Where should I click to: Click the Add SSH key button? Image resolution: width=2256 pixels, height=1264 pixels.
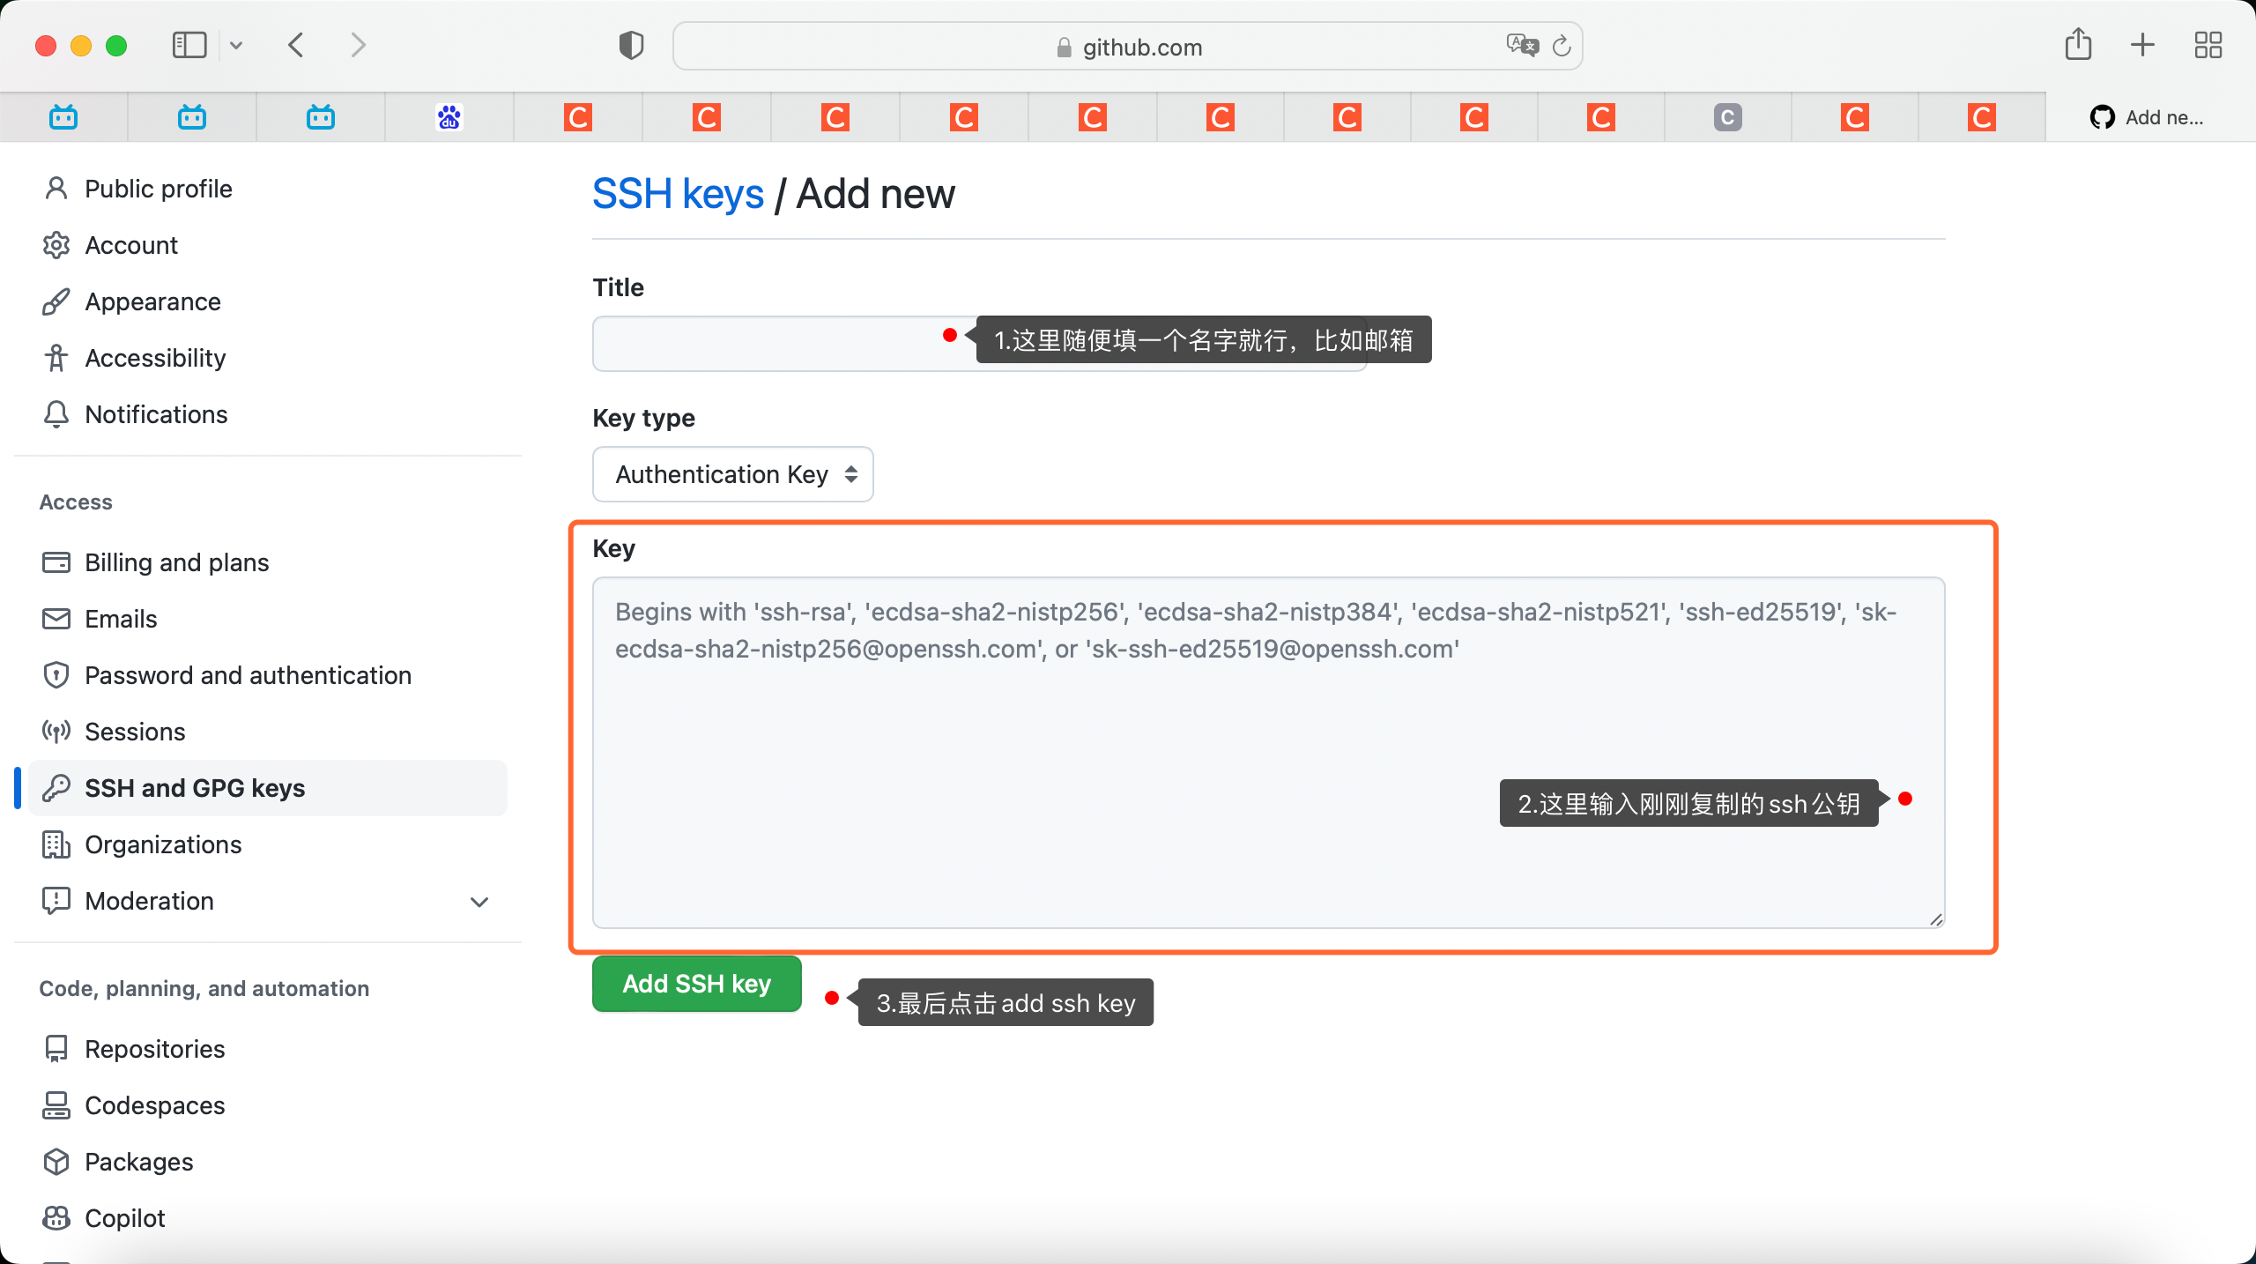[x=696, y=984]
